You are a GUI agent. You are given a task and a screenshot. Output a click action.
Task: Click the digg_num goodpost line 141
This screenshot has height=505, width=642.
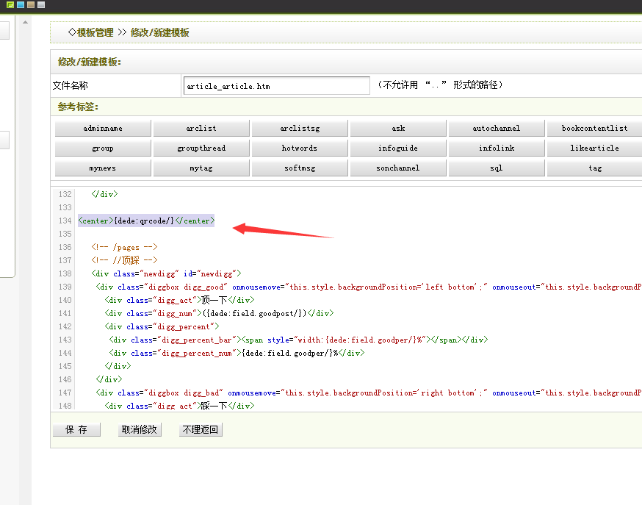pos(219,313)
